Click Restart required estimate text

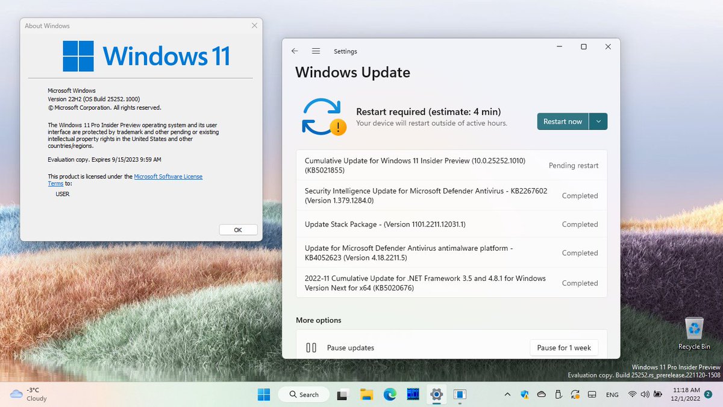(x=428, y=112)
